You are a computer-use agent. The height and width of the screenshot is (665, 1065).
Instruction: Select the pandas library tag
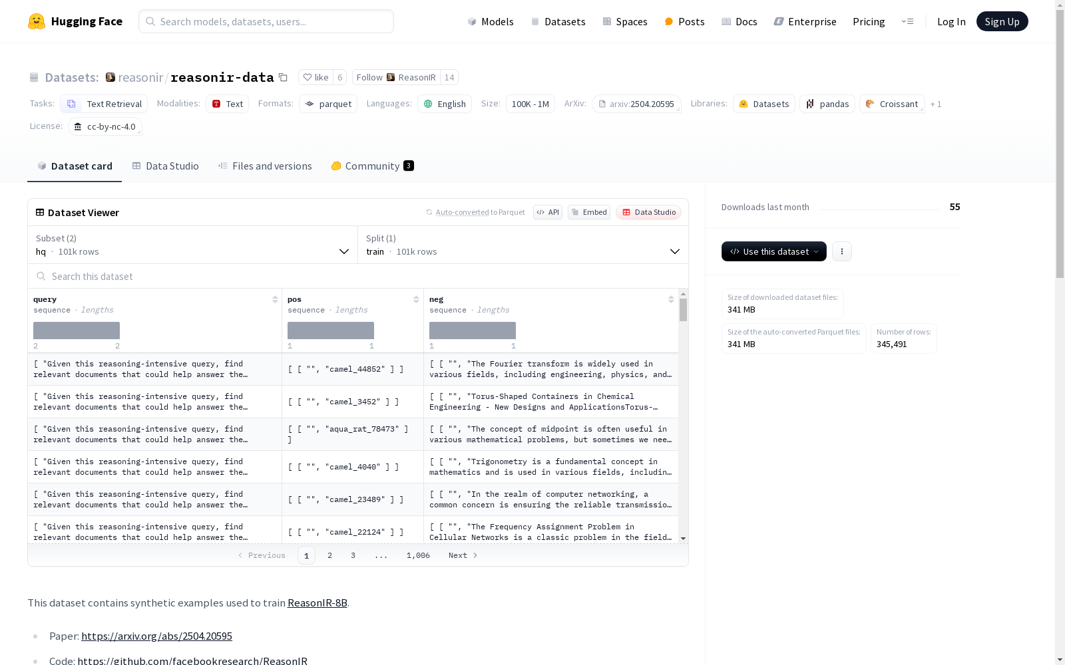[827, 104]
